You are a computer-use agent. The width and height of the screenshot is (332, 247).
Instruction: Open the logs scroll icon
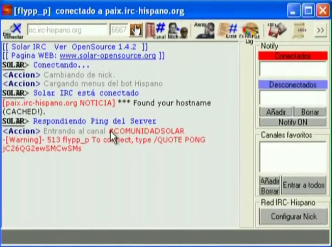(299, 30)
